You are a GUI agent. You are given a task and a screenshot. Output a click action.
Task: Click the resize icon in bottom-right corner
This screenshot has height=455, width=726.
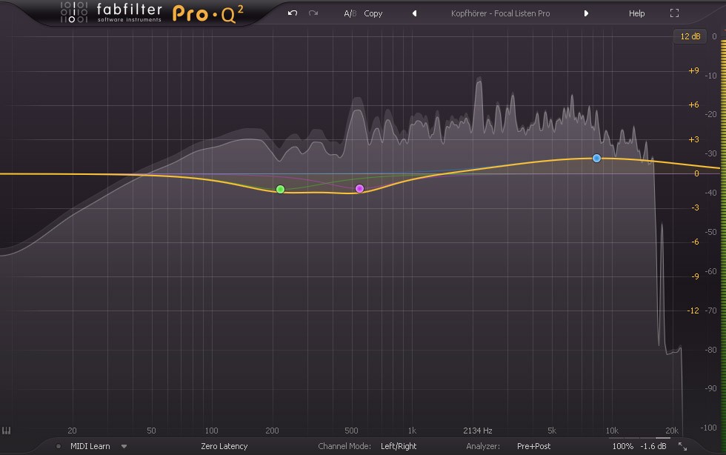(682, 446)
